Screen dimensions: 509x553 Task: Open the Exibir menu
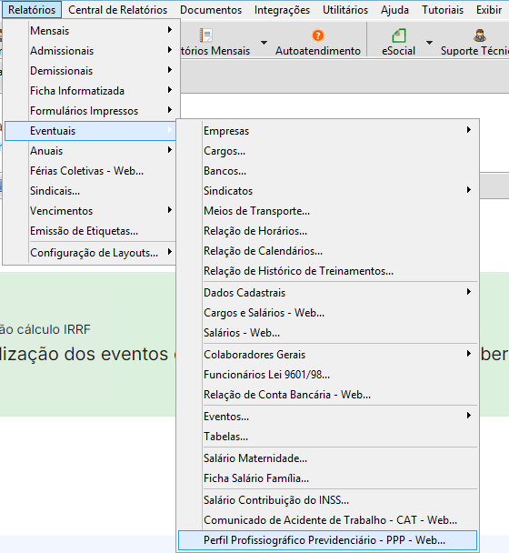pyautogui.click(x=489, y=9)
